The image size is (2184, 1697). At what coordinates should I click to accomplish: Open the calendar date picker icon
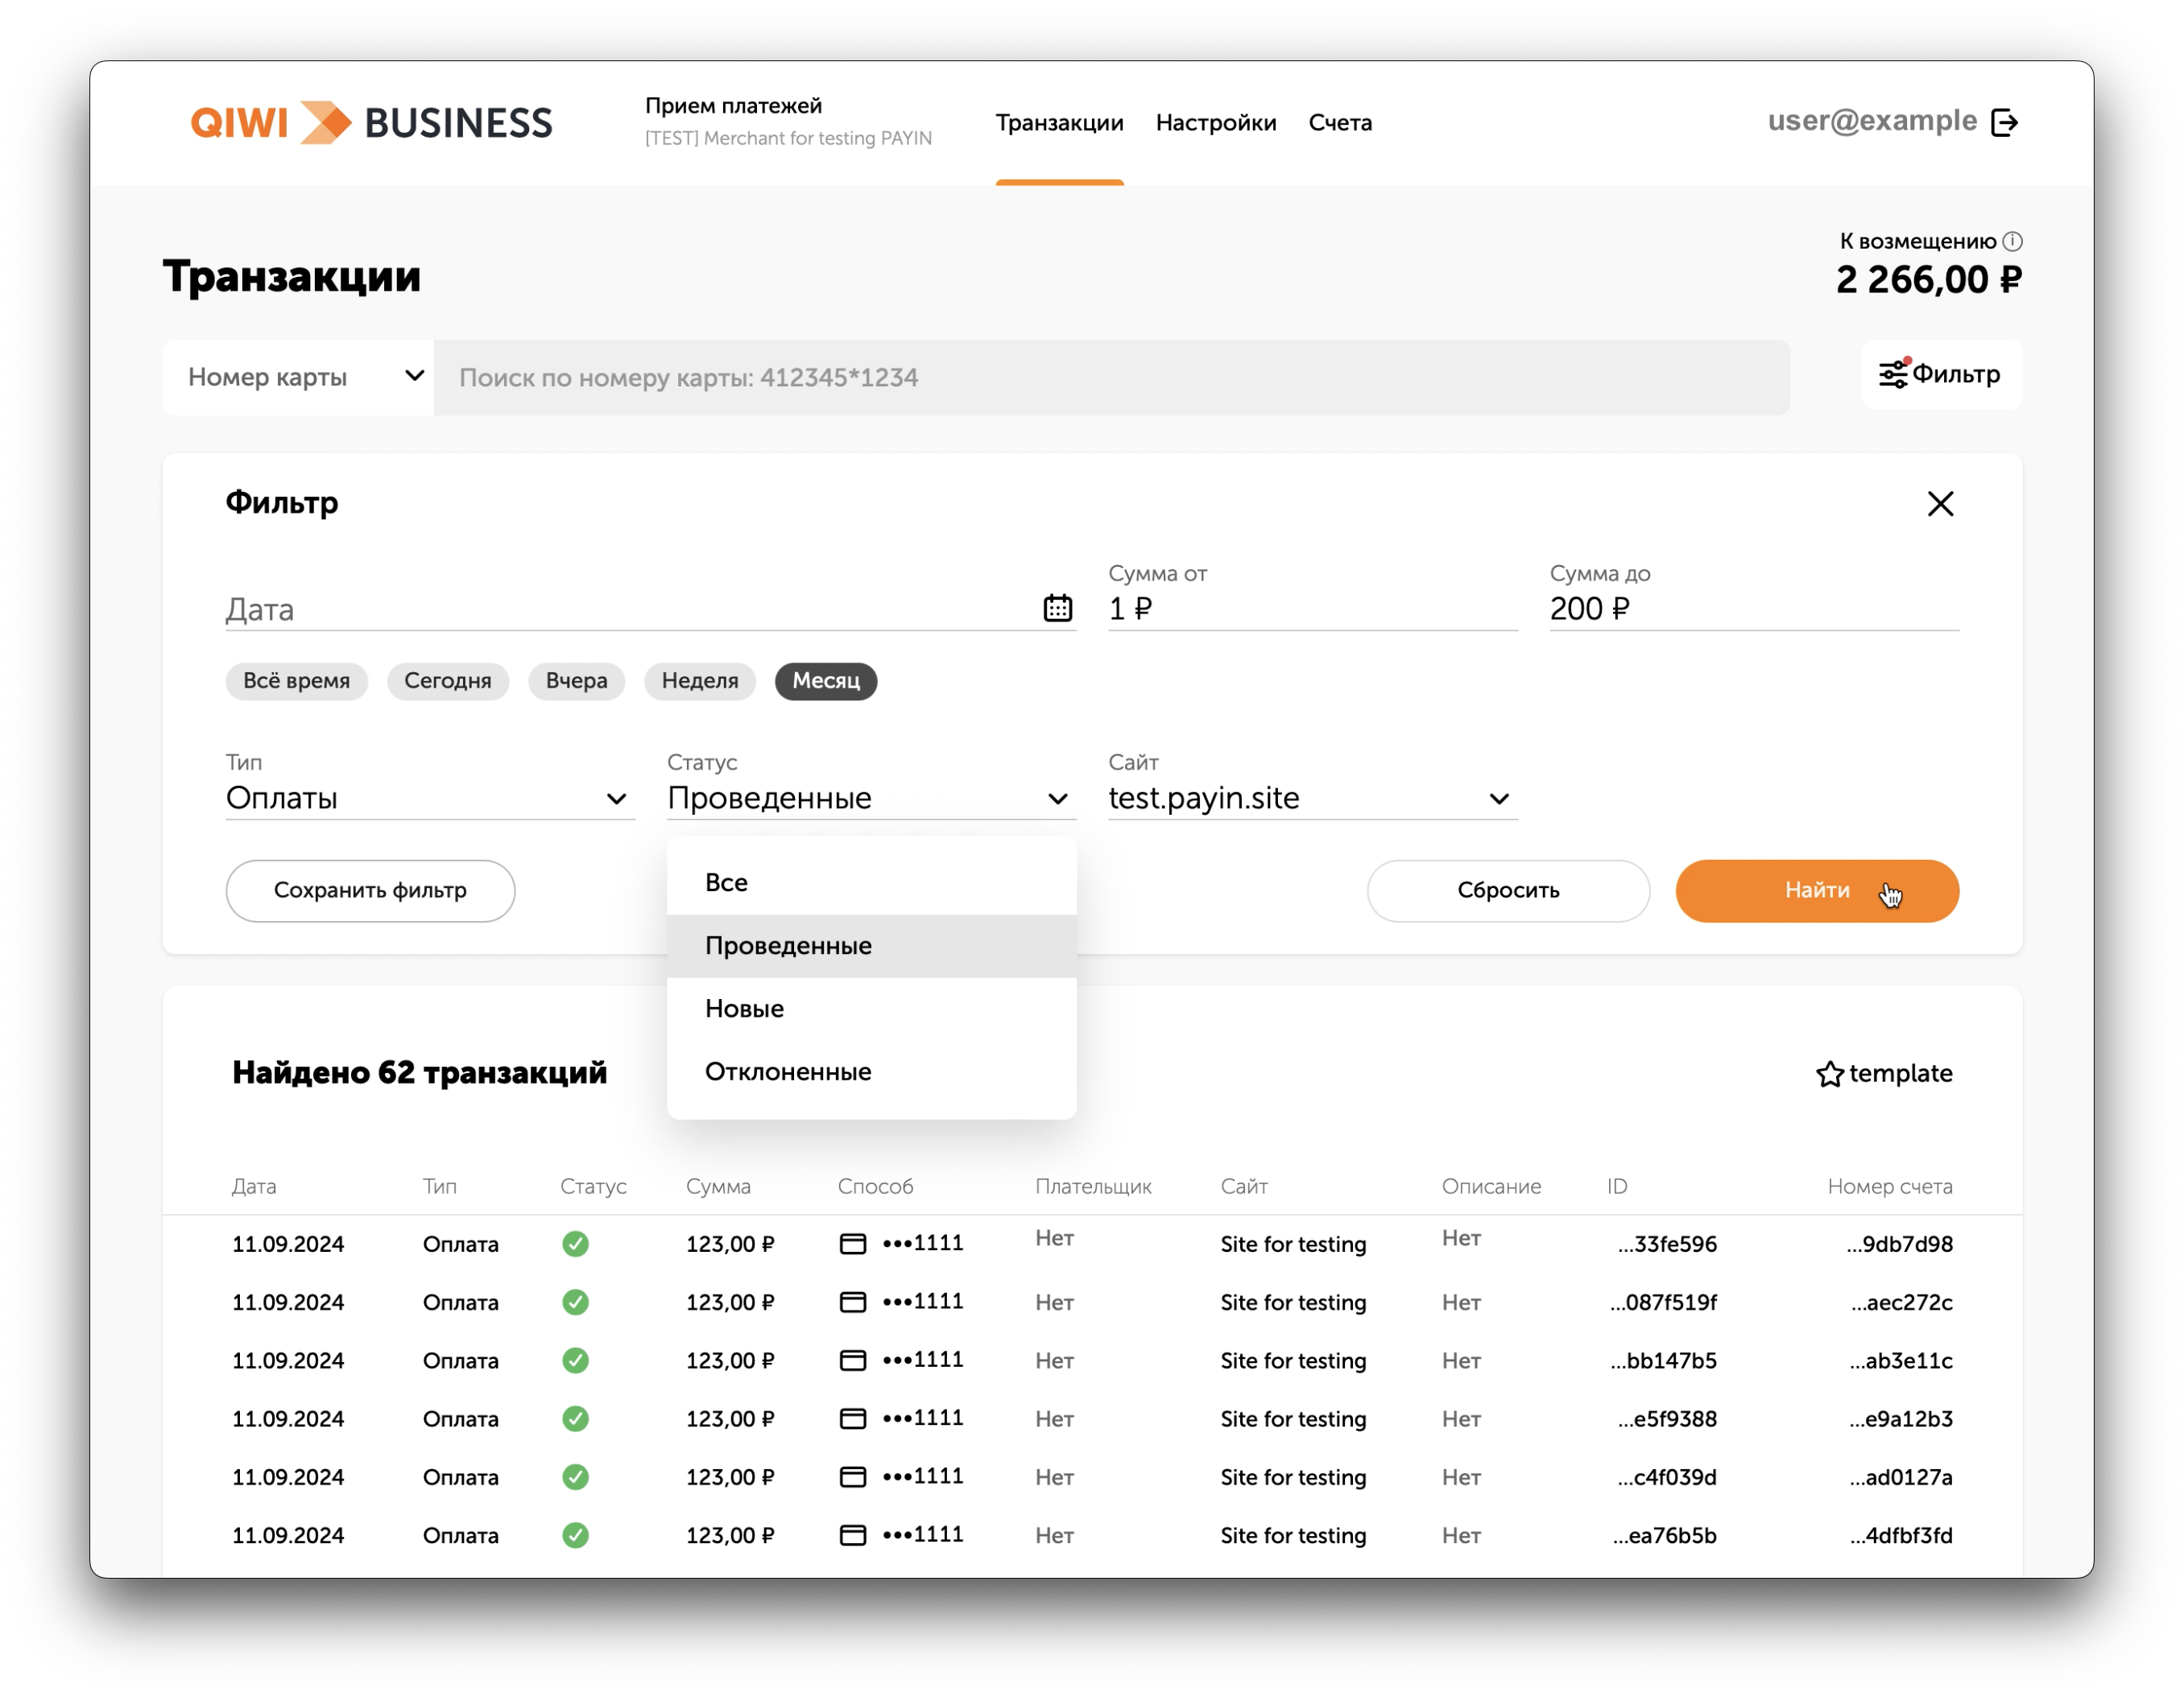click(x=1057, y=608)
